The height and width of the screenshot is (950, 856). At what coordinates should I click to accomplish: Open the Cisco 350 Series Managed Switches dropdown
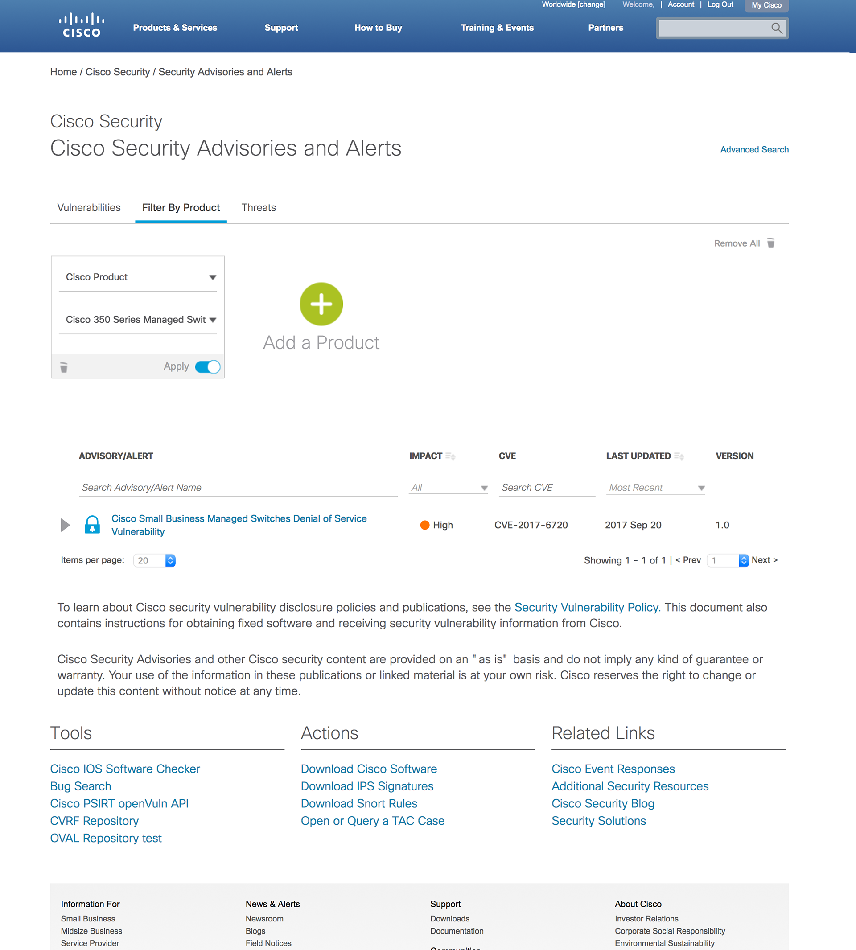pyautogui.click(x=138, y=319)
